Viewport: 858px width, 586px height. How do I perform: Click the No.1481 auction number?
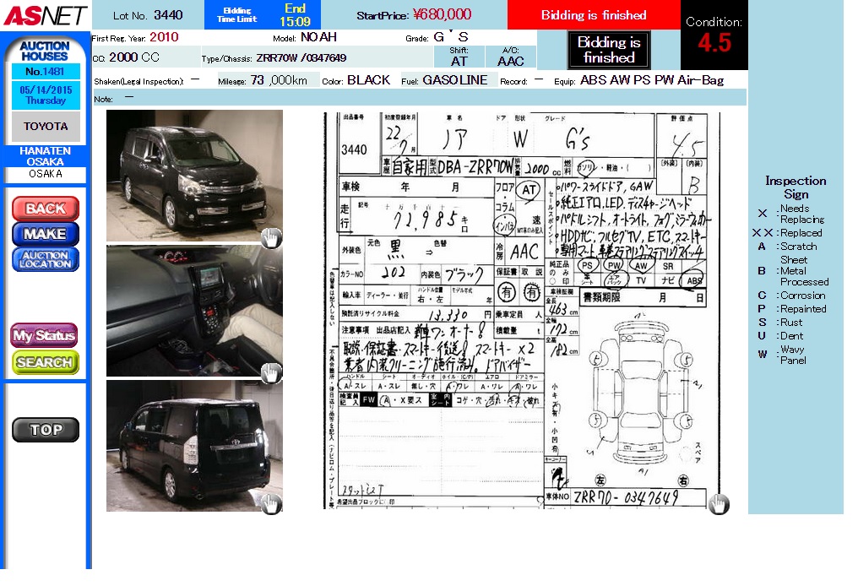(x=46, y=72)
